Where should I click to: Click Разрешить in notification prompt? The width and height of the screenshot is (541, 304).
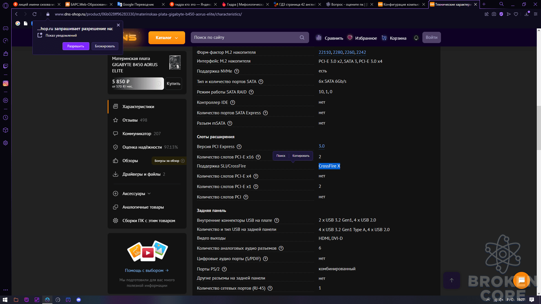[x=76, y=46]
